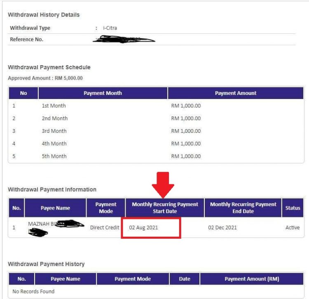
Task: Click the Date header in Payment History
Action: coord(185,279)
